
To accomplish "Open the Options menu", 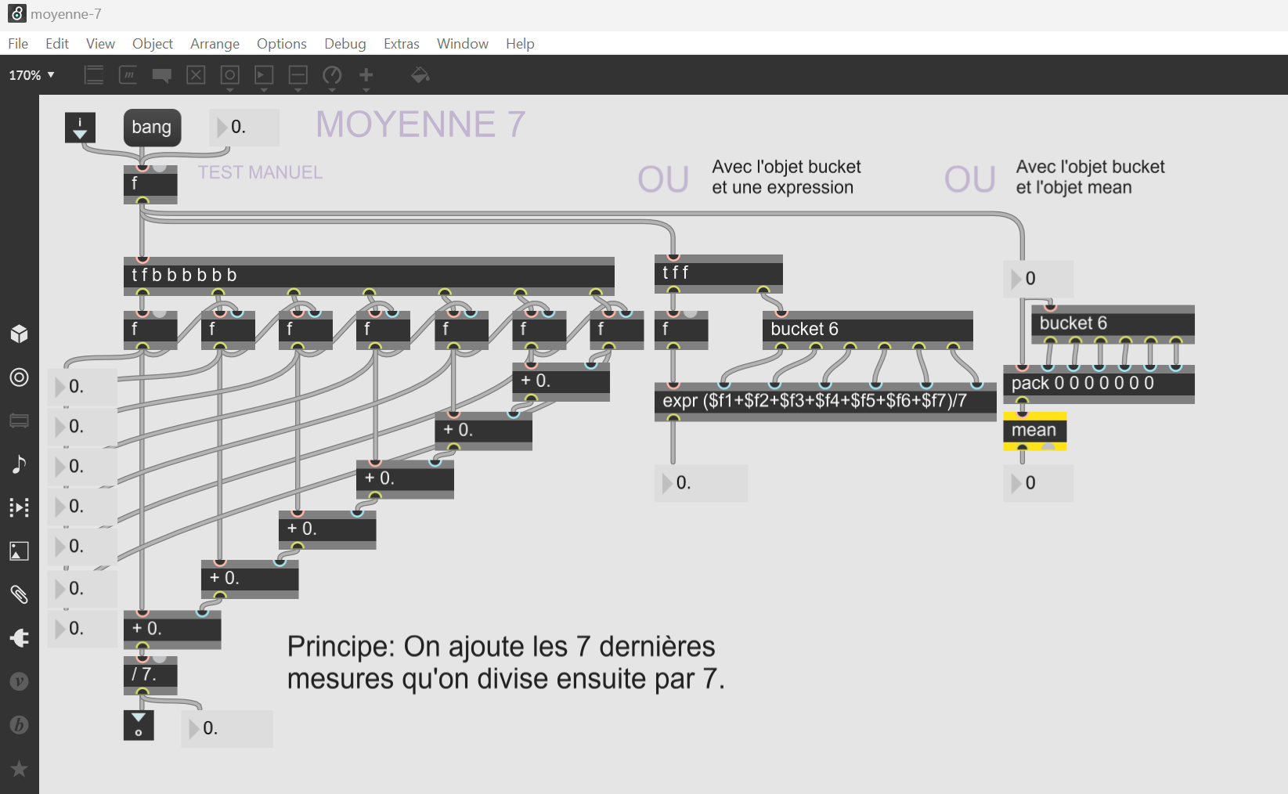I will tap(282, 44).
